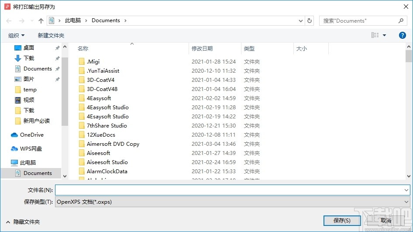Image resolution: width=413 pixels, height=232 pixels.
Task: Select the 4Easysoft Studio folder
Action: point(108,108)
